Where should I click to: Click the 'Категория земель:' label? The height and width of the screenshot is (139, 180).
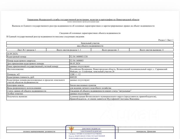pyautogui.click(x=15, y=85)
